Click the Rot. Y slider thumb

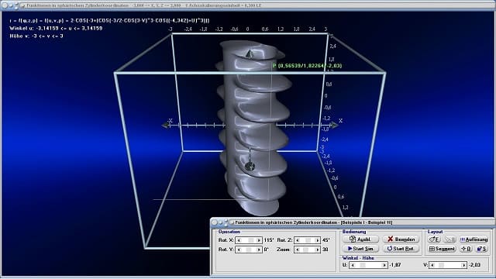(249, 250)
